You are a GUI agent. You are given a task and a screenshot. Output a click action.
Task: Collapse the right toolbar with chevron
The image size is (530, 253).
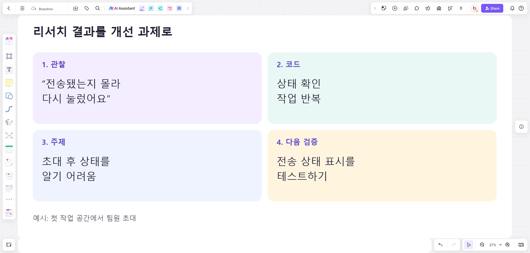pos(375,8)
